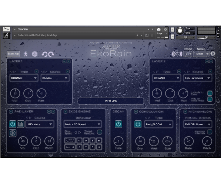Viewport: 221px width, 184px height.
Task: Toggle Pad Layer power button
Action: click(13, 124)
